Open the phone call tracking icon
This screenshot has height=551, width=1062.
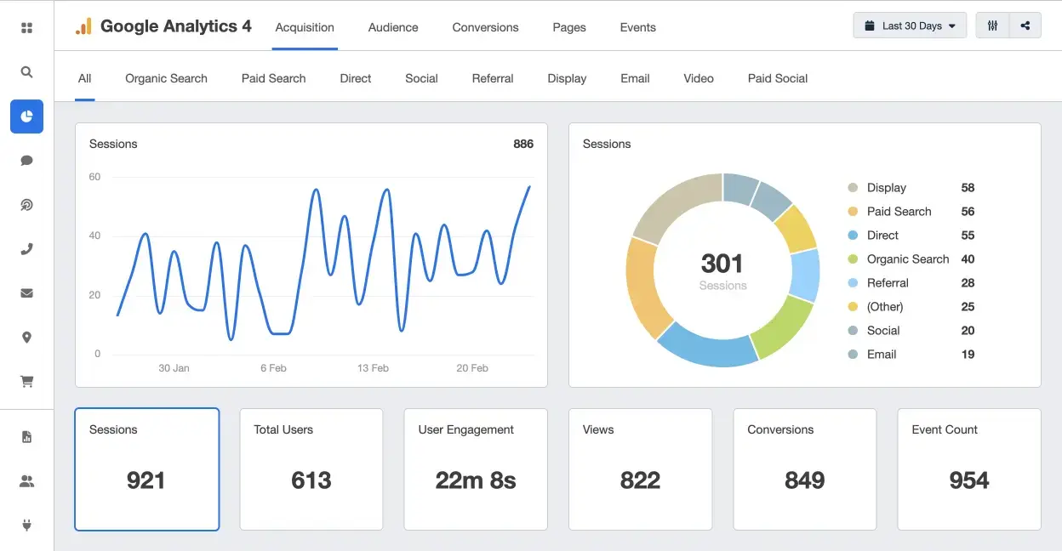pyautogui.click(x=26, y=249)
